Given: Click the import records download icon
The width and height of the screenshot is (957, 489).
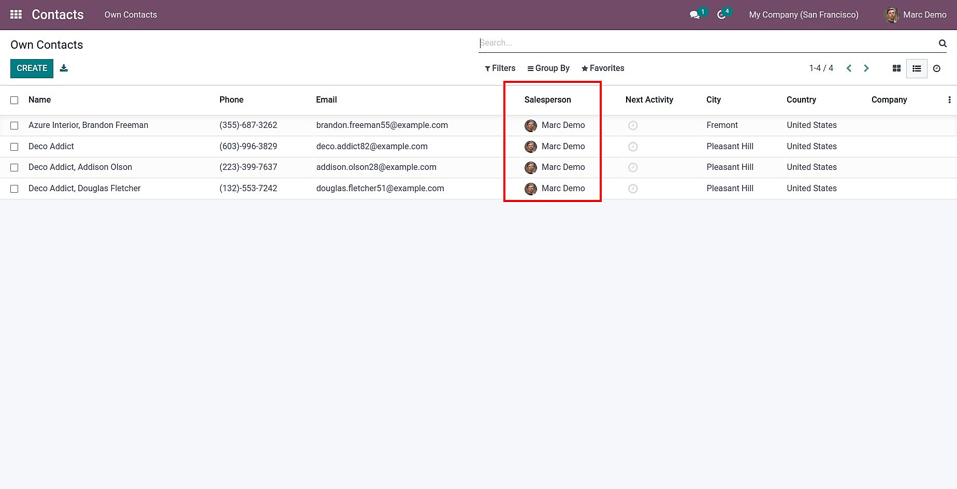Looking at the screenshot, I should coord(64,68).
